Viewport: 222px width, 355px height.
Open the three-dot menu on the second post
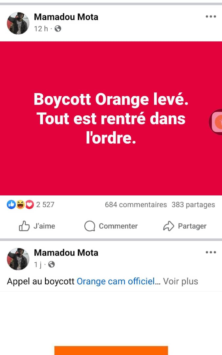click(211, 252)
